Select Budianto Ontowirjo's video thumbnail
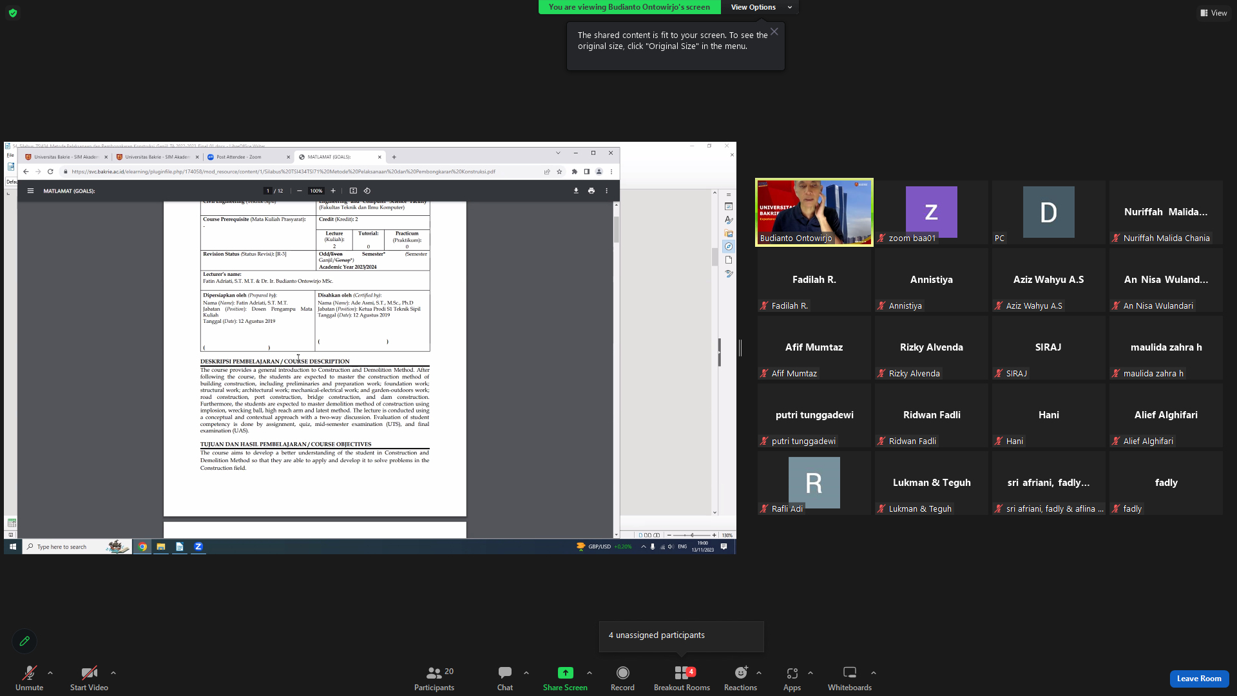The width and height of the screenshot is (1237, 696). [x=814, y=212]
